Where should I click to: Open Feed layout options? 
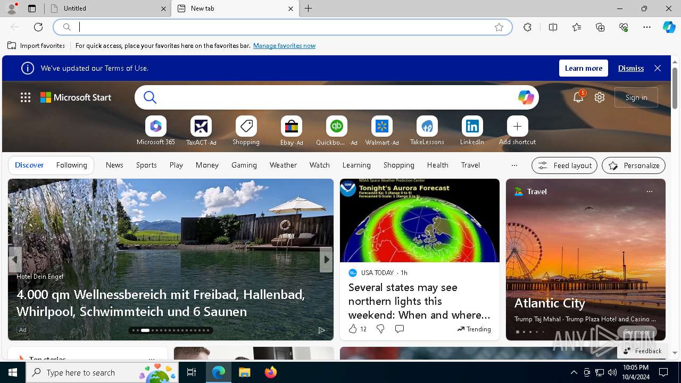(564, 165)
